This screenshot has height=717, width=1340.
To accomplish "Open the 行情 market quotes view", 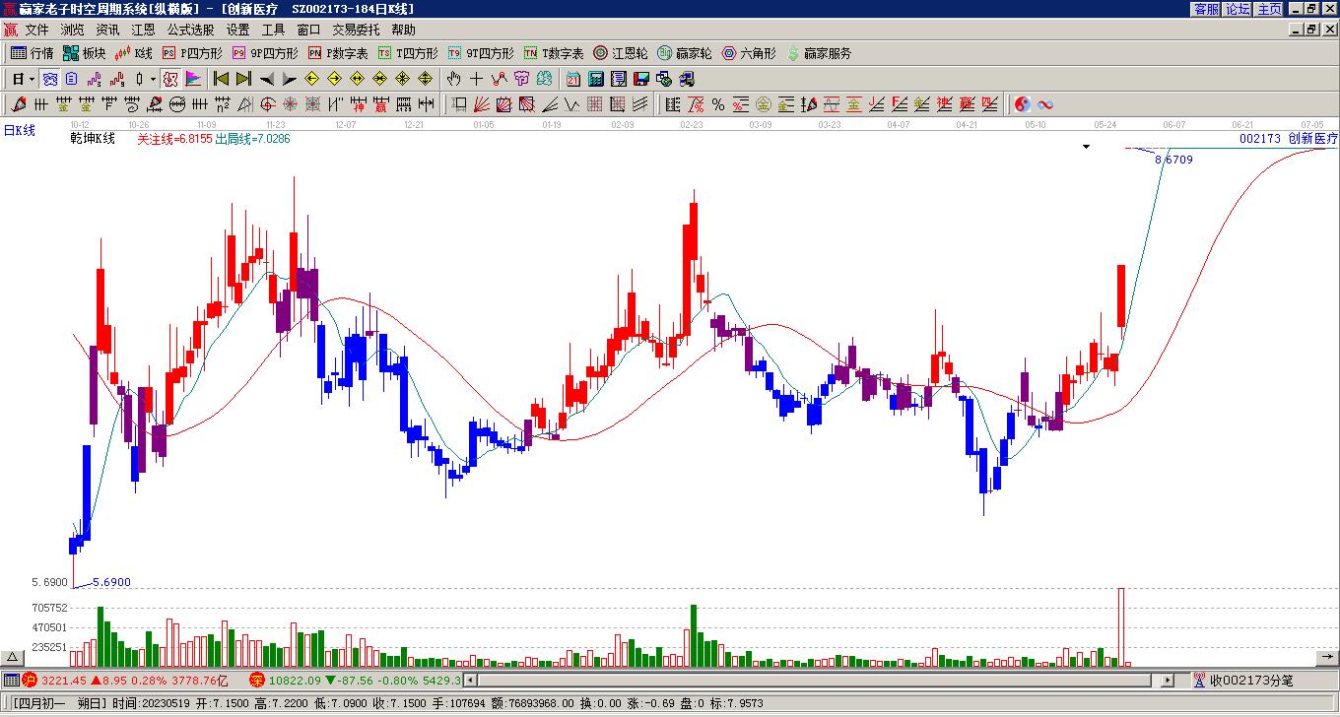I will coord(33,53).
